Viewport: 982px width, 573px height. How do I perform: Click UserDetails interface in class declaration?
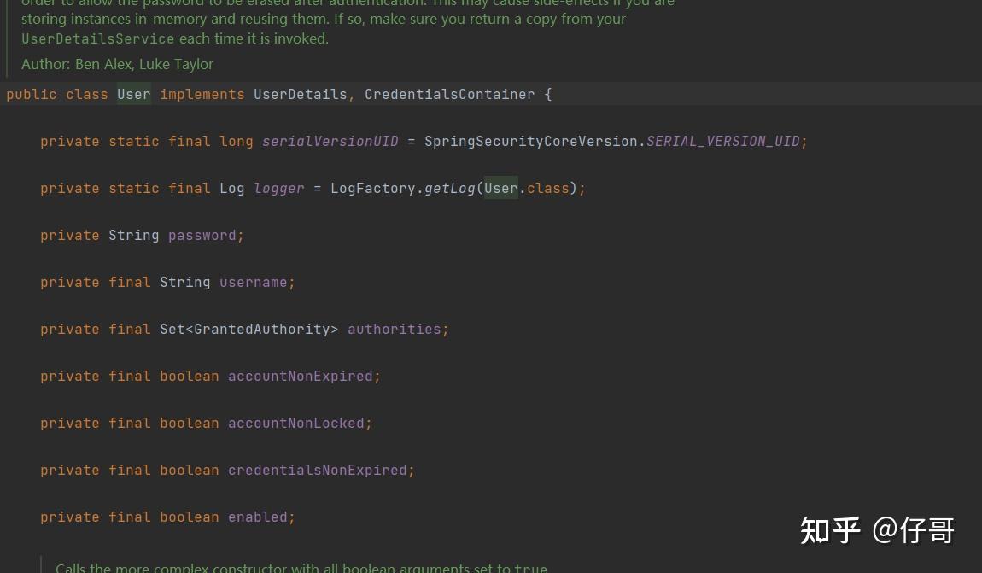300,94
